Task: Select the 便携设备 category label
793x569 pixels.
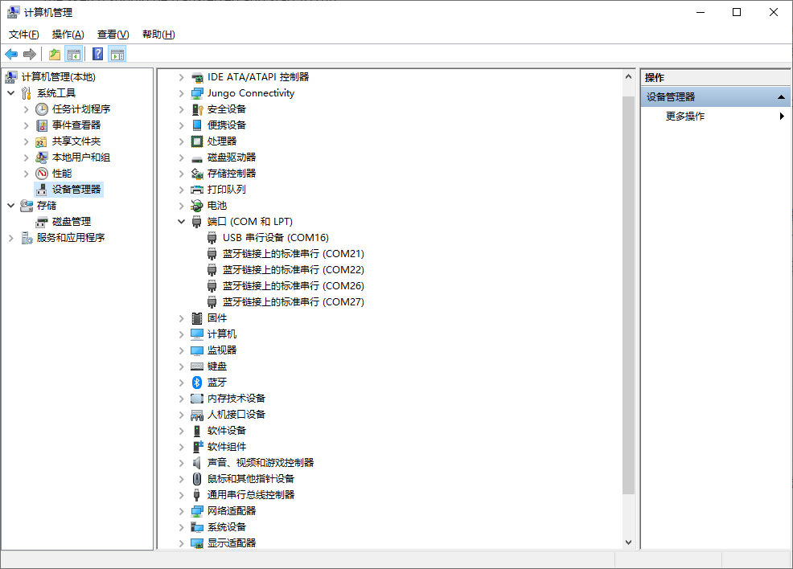Action: point(227,125)
